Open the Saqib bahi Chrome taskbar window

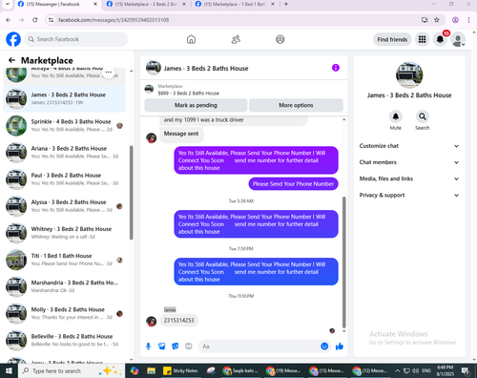240,370
